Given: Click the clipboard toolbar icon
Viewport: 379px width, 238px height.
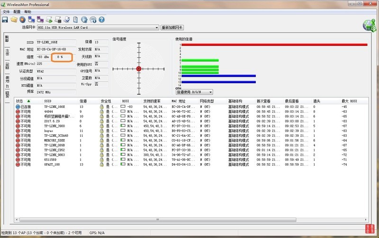Looking at the screenshot, I should click(75, 19).
